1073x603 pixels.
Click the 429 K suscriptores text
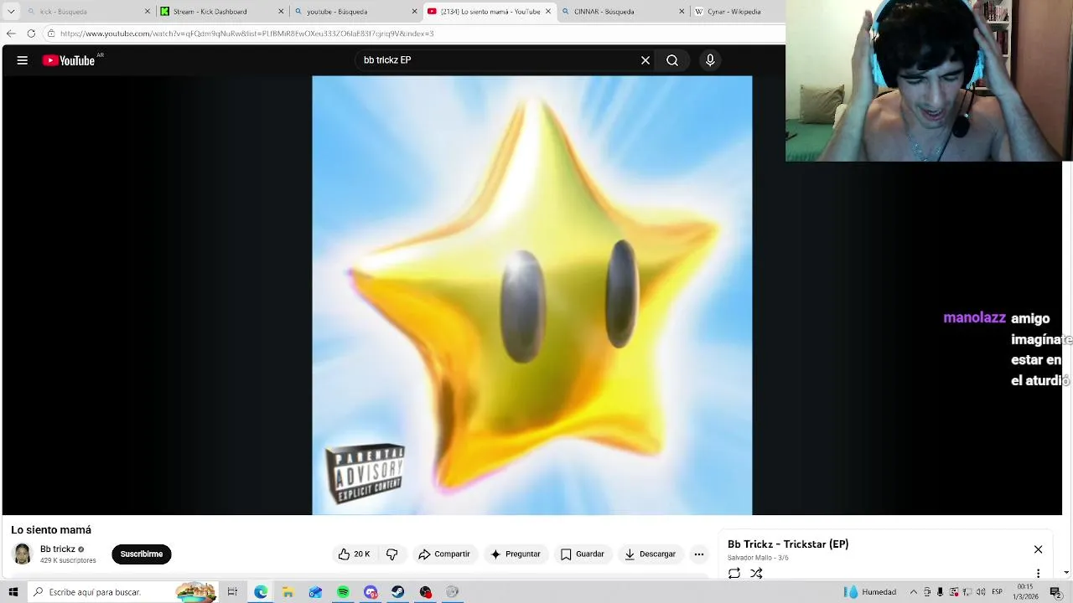pos(68,560)
